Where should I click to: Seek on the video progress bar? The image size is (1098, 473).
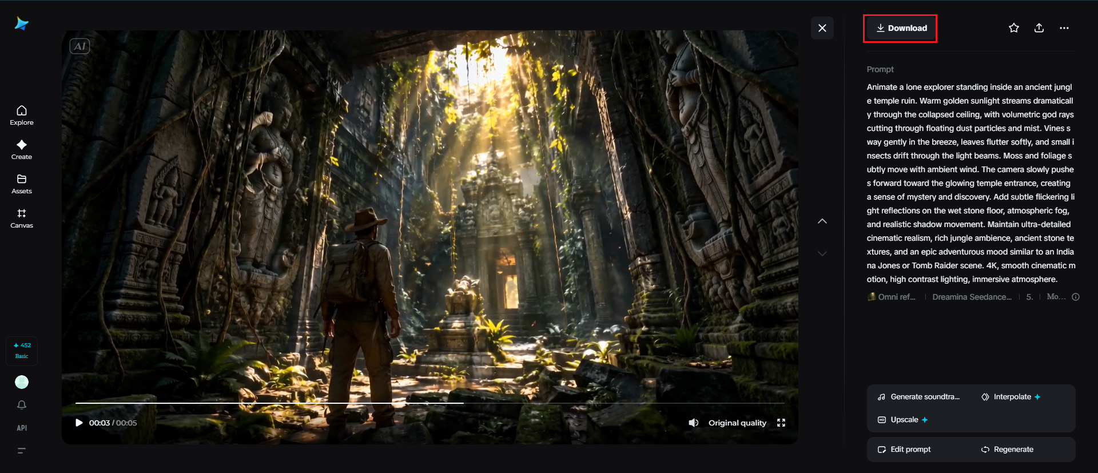click(x=430, y=403)
